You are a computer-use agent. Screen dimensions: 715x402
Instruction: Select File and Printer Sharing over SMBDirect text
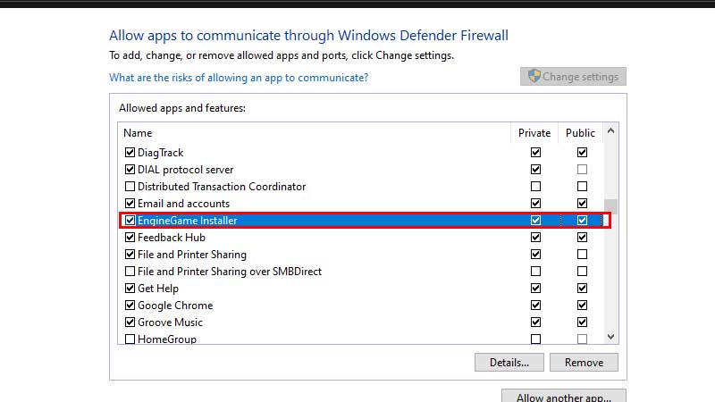tap(230, 272)
